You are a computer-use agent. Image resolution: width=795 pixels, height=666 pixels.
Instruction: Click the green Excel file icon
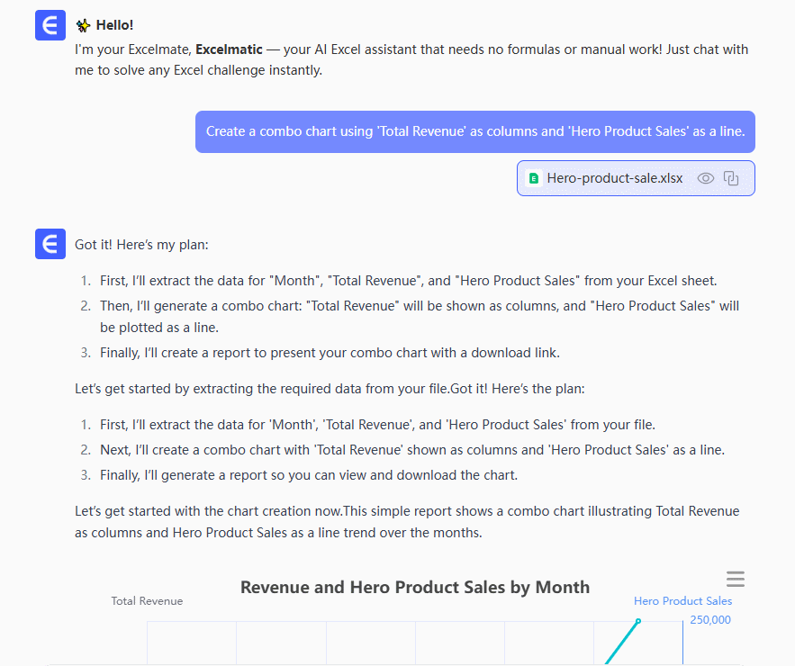pyautogui.click(x=533, y=178)
